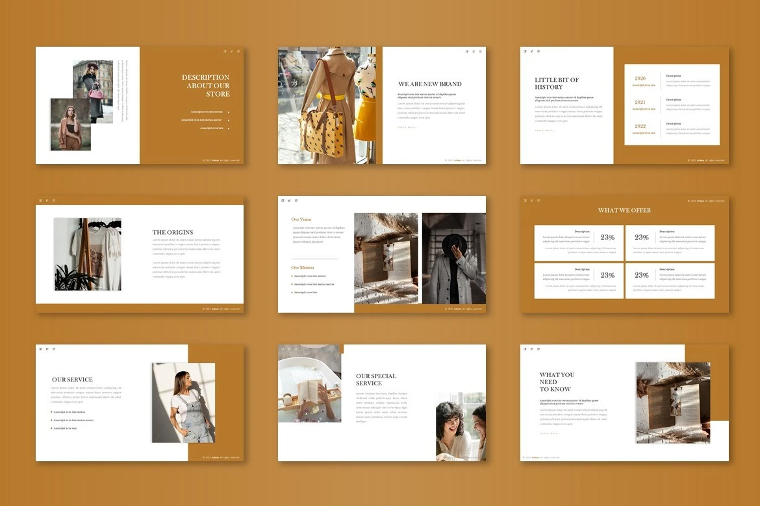Click the Twitter icon on 'The Origins' slide
The image size is (760, 506).
coord(47,200)
